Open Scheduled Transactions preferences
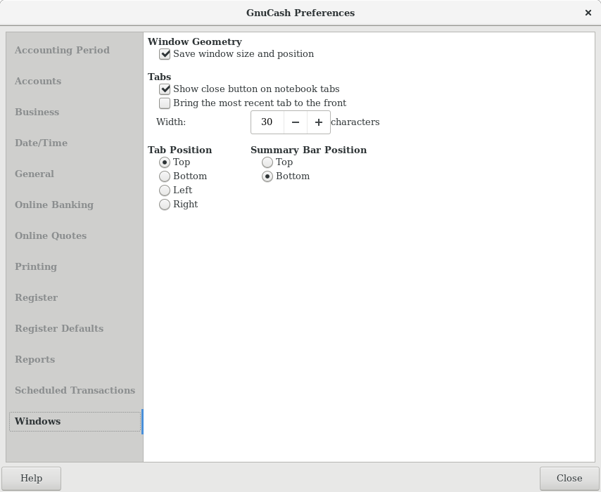The width and height of the screenshot is (601, 492). coord(75,391)
